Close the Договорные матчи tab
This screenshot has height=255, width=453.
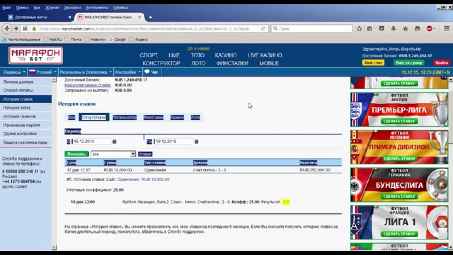pyautogui.click(x=69, y=17)
